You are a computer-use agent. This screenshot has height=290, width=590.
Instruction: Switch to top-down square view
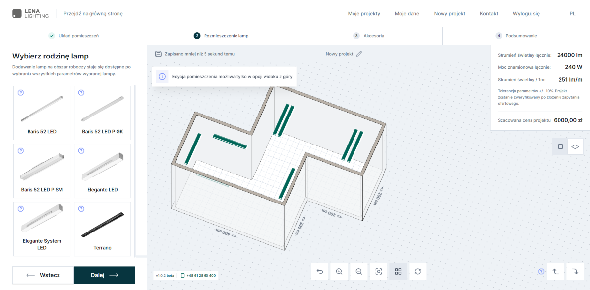560,146
